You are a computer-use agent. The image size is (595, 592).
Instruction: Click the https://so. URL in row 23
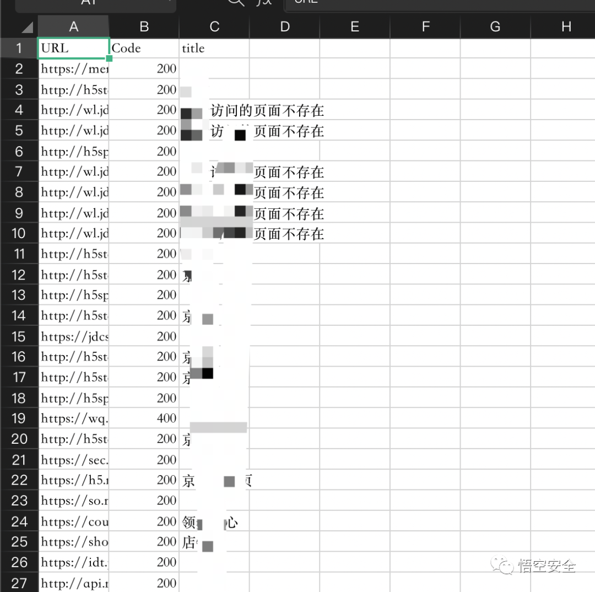pos(74,500)
